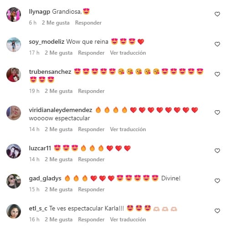
Task: Like the comment by llynagp
Action: pyautogui.click(x=217, y=14)
